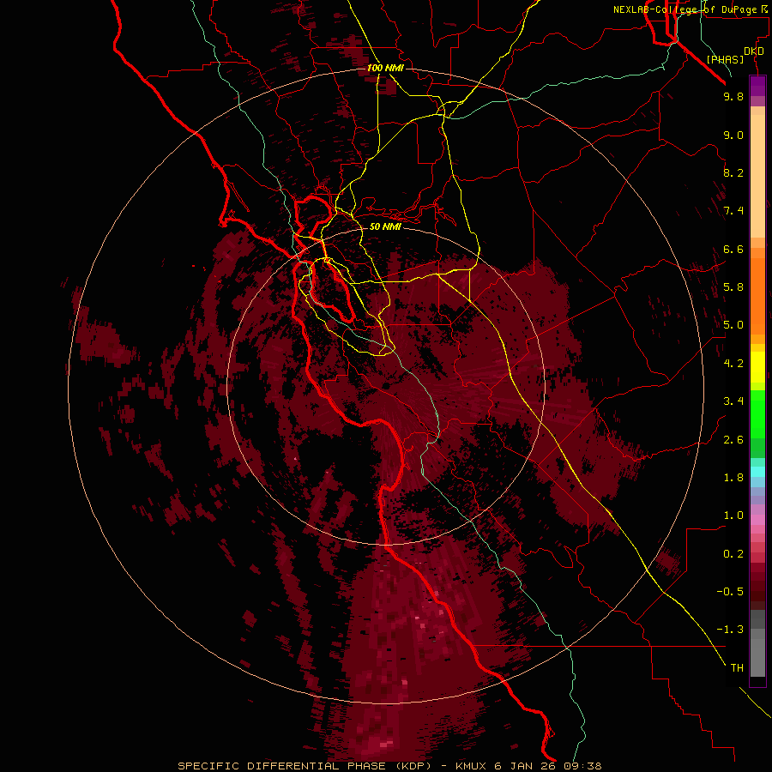The width and height of the screenshot is (772, 772).
Task: Click the yellow segment of the color bar
Action: click(757, 367)
